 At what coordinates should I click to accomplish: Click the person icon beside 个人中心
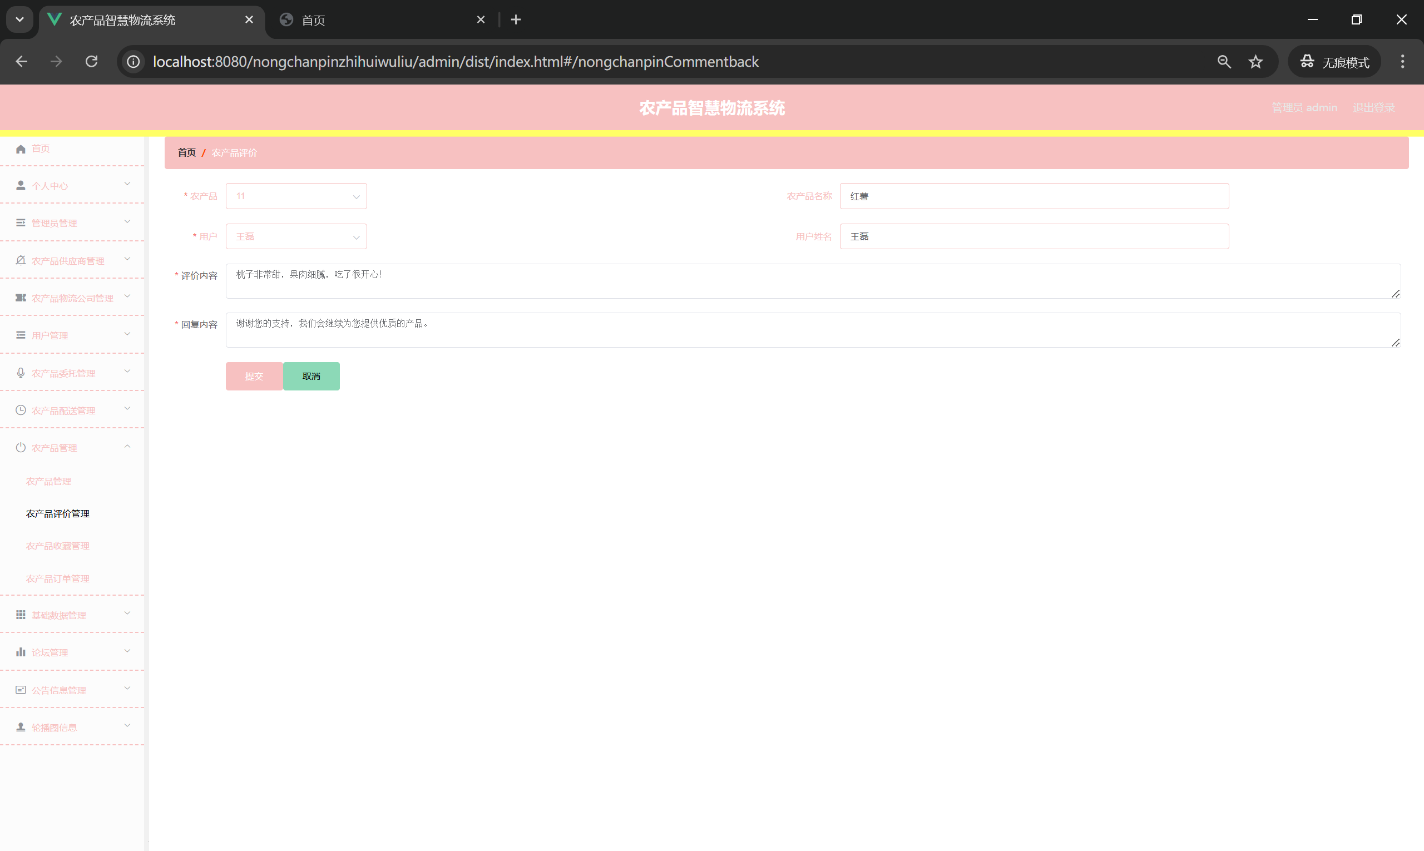point(21,186)
